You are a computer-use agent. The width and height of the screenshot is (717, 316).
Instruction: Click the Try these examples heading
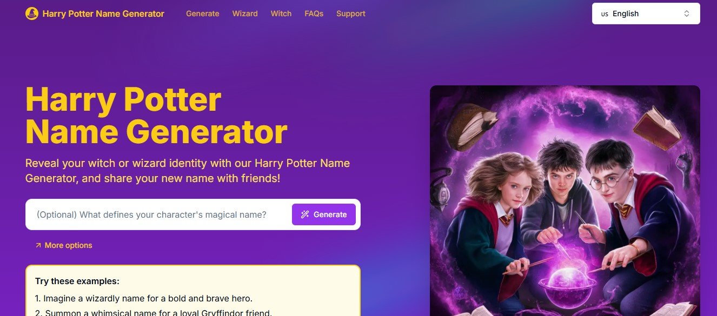pyautogui.click(x=77, y=281)
